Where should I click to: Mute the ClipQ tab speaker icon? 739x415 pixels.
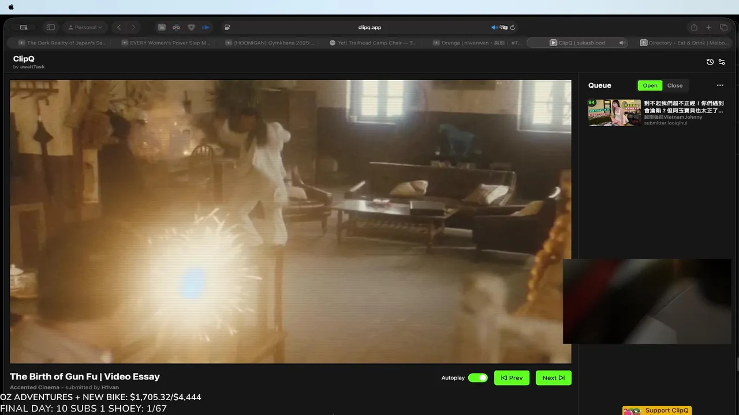click(x=622, y=43)
